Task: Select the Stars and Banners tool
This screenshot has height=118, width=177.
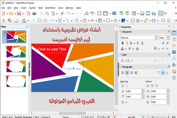Action: pyautogui.click(x=115, y=21)
